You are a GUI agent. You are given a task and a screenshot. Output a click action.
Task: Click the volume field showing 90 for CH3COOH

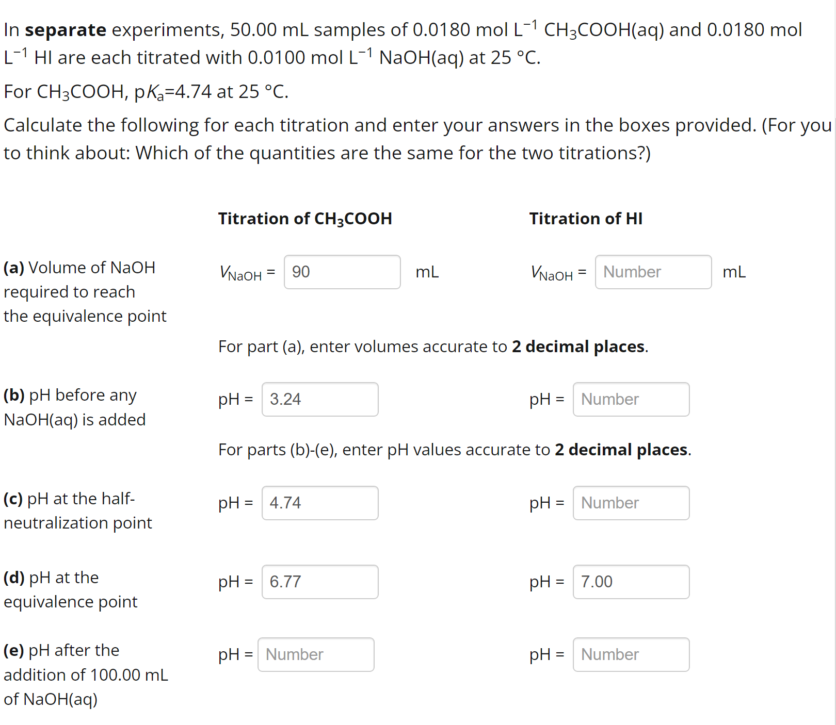(342, 272)
